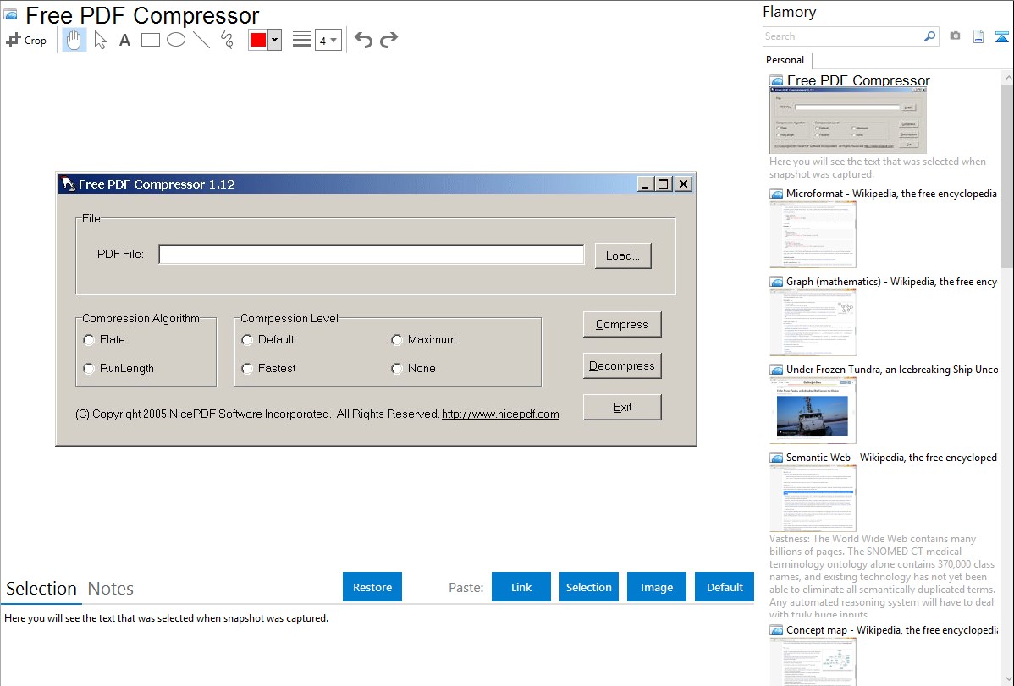Click the Load... button
The image size is (1014, 686).
coord(623,255)
